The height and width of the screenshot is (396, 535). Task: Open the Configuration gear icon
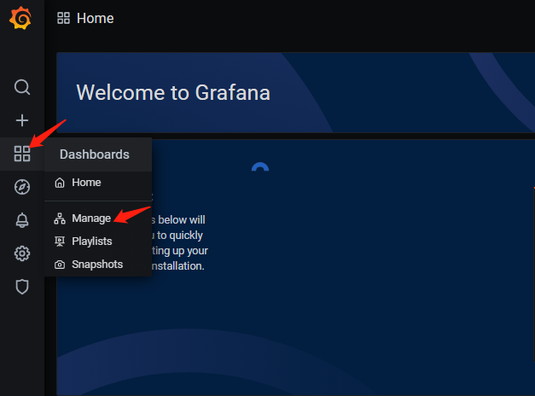(x=22, y=253)
